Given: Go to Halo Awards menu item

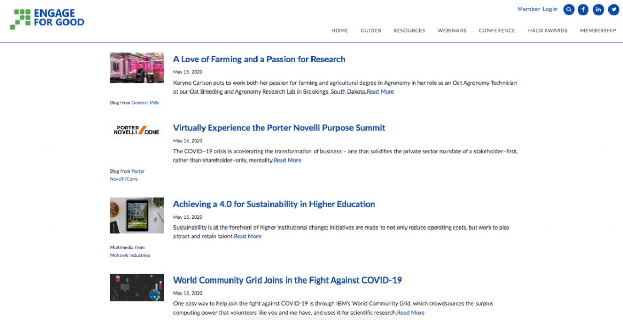Looking at the screenshot, I should pyautogui.click(x=548, y=31).
